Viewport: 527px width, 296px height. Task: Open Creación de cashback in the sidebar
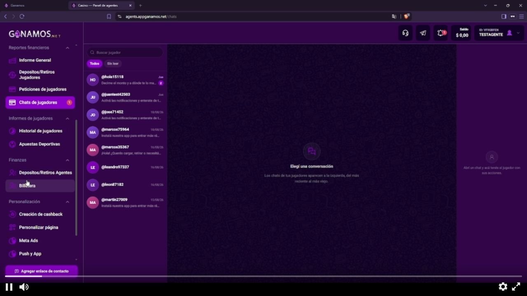point(40,214)
